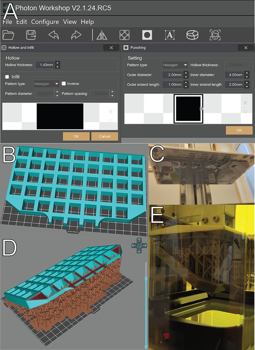The image size is (255, 350).
Task: Open the Configure menu
Action: [x=45, y=22]
